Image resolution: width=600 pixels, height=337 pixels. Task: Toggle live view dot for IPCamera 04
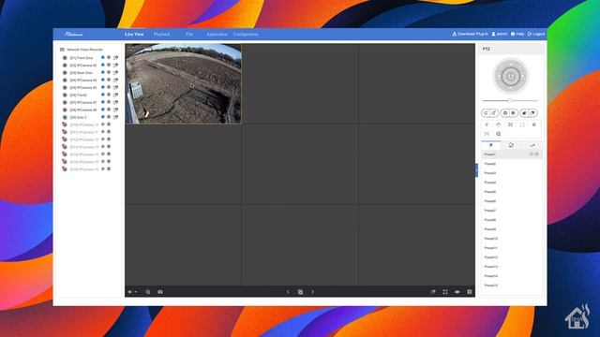click(103, 81)
